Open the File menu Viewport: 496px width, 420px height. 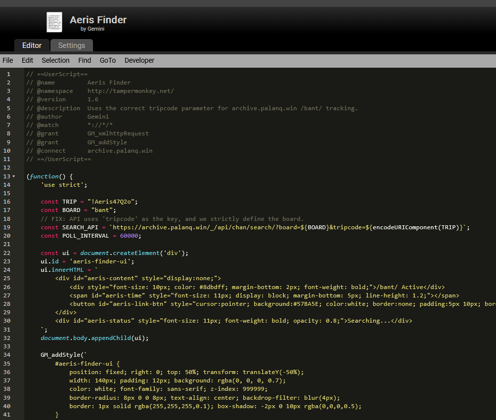point(7,60)
